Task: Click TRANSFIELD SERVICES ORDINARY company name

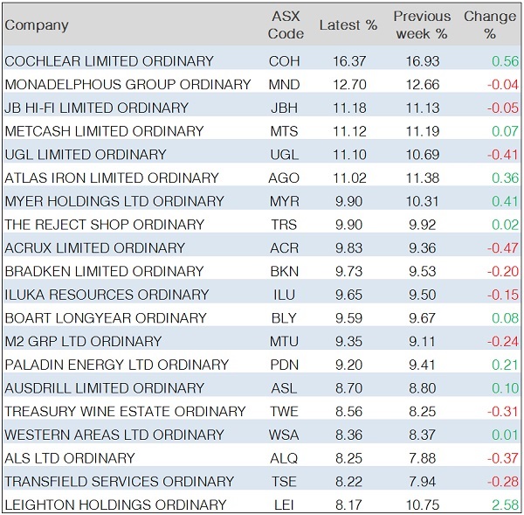Action: (x=120, y=481)
